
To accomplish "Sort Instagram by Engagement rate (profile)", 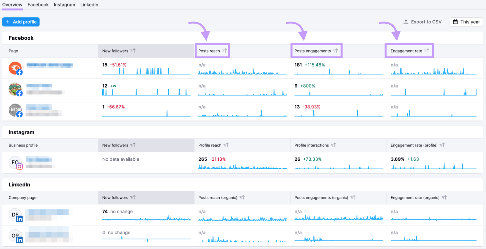I will (x=418, y=145).
